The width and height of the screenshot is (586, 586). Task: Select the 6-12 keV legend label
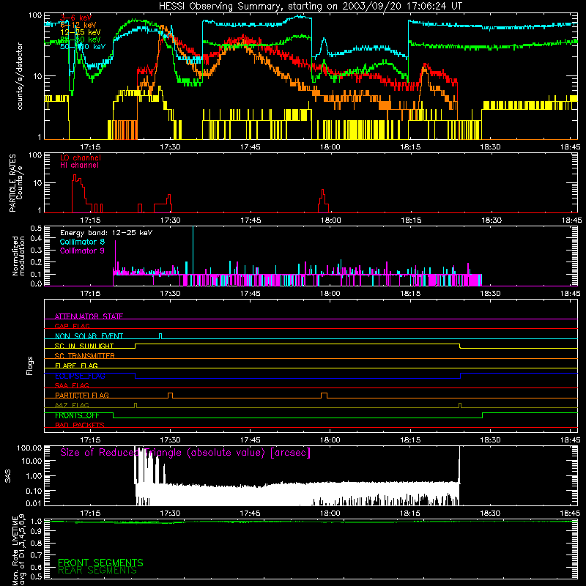78,25
